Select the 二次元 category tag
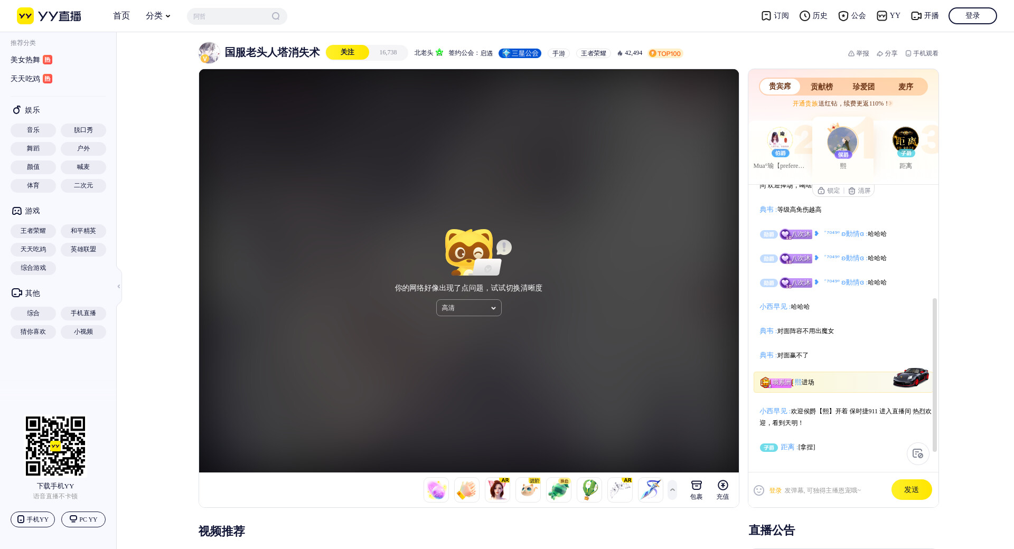This screenshot has height=549, width=1014. [x=83, y=185]
